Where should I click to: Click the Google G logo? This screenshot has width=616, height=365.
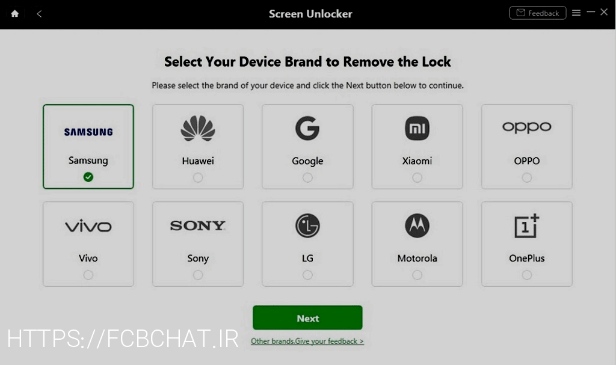click(307, 128)
